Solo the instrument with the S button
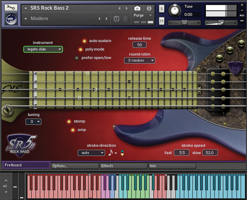Screen dimensions: 247x200 click(161, 8)
